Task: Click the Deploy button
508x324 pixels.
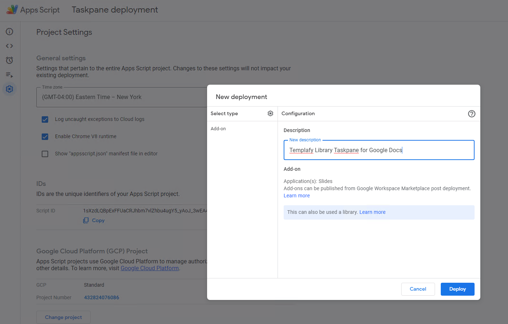Action: pyautogui.click(x=458, y=289)
